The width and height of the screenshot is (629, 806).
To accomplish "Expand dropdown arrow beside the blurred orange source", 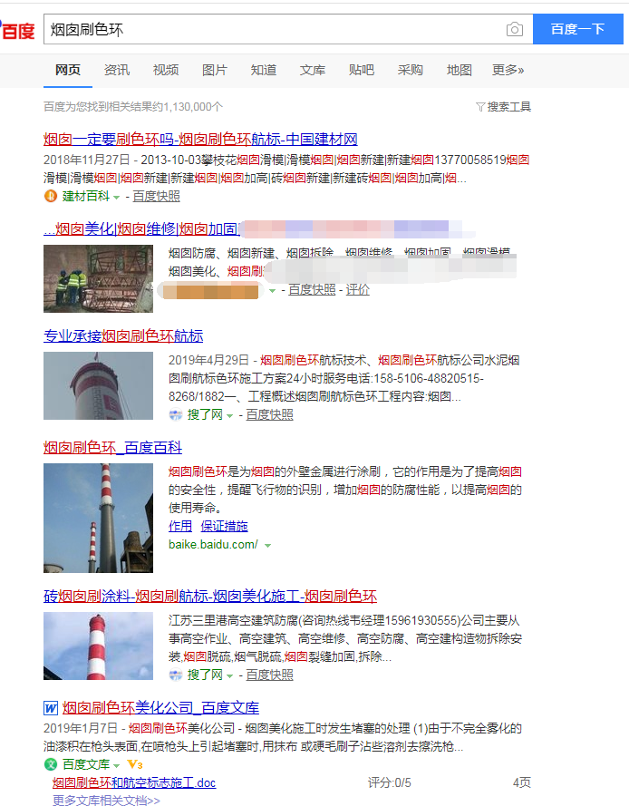I will tap(273, 291).
